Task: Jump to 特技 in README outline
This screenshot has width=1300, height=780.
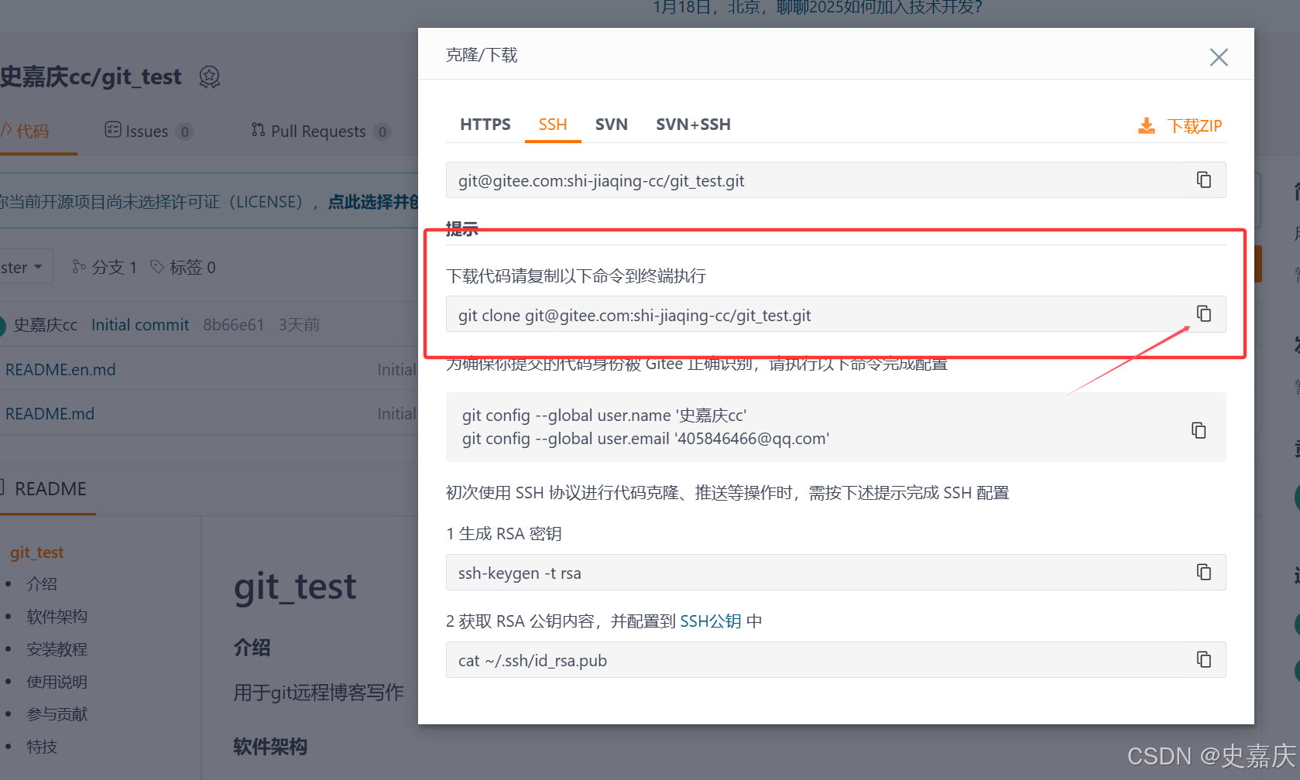Action: [42, 746]
